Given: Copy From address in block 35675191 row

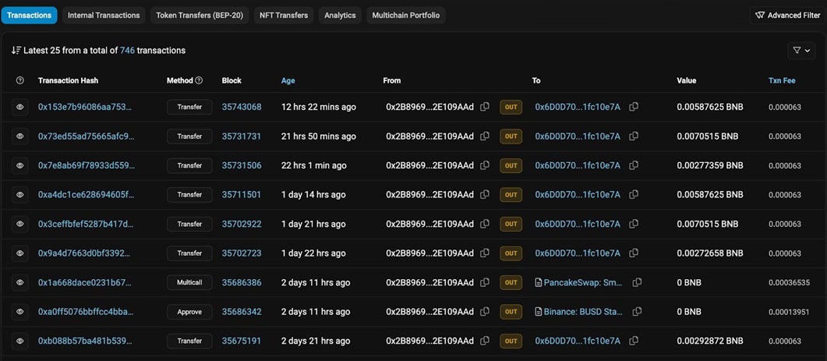Looking at the screenshot, I should pyautogui.click(x=485, y=341).
